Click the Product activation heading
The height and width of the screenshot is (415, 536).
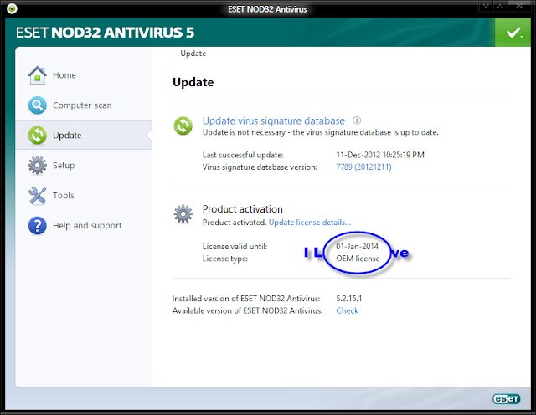pyautogui.click(x=242, y=209)
